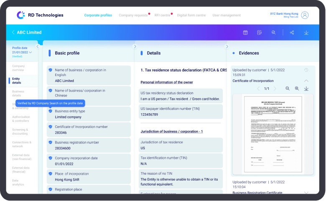The width and height of the screenshot is (326, 201).
Task: Click Personal information of the owner link
Action: [167, 82]
